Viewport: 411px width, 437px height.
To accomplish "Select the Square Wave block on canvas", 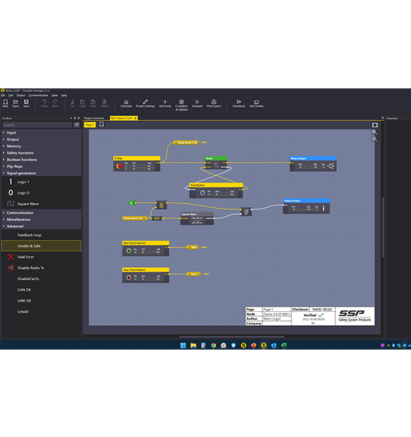I will (197, 218).
